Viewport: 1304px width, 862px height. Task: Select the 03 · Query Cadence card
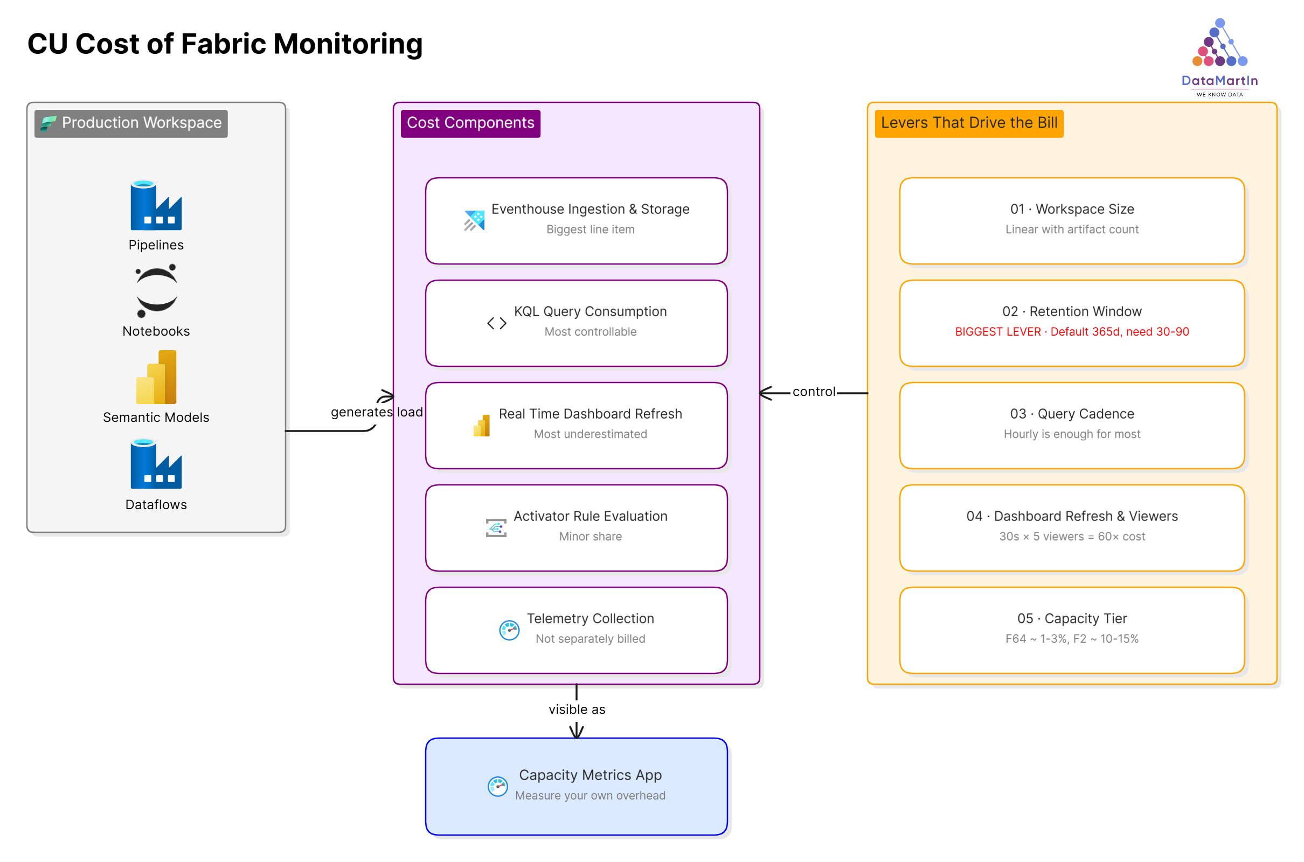[1072, 426]
